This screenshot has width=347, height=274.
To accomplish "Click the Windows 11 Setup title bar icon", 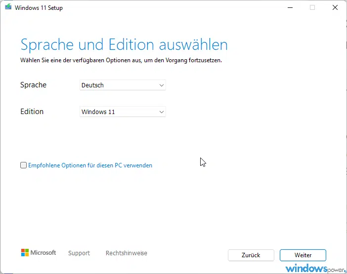I will point(8,7).
